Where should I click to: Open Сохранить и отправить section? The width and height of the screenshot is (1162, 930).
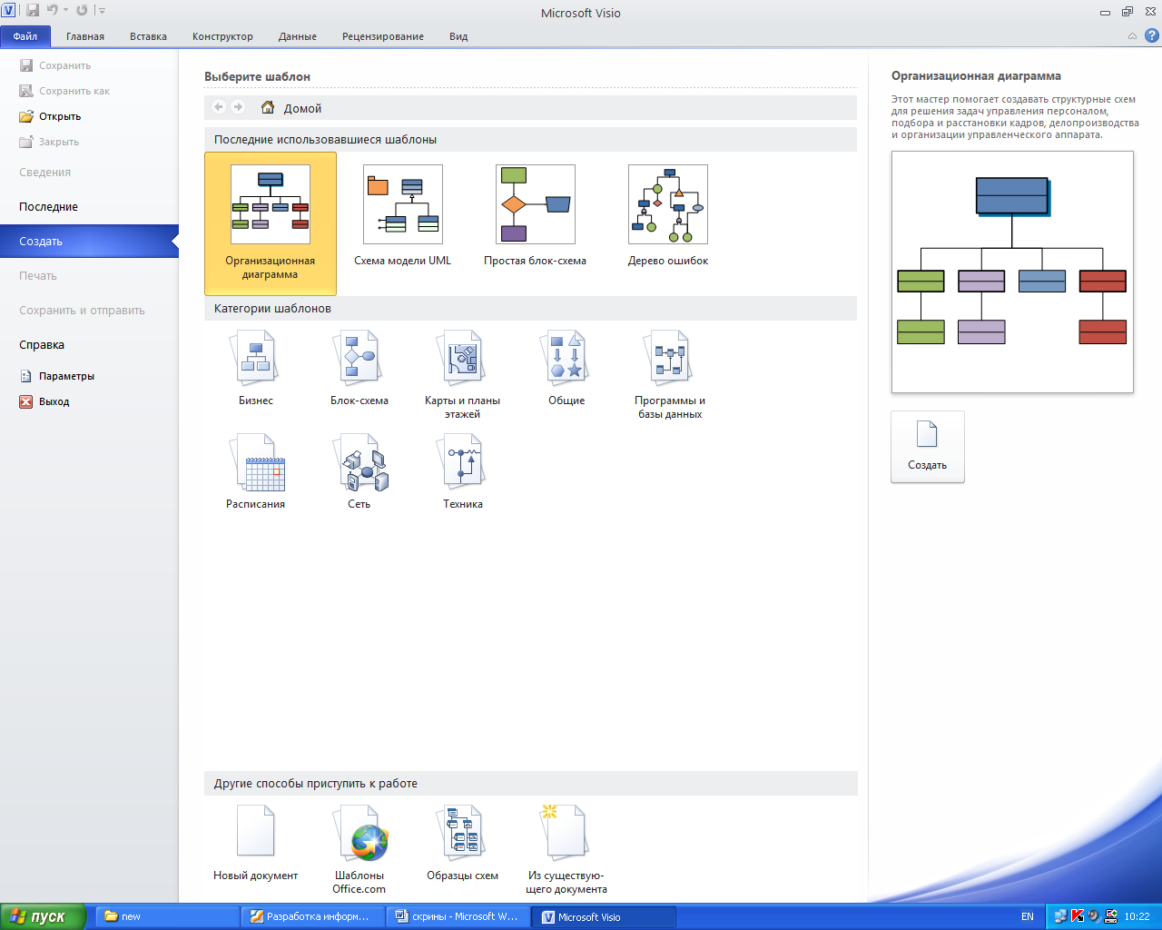(x=89, y=311)
